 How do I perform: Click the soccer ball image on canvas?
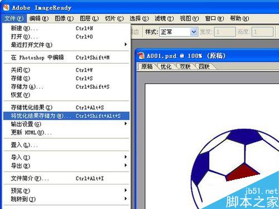pos(234,168)
